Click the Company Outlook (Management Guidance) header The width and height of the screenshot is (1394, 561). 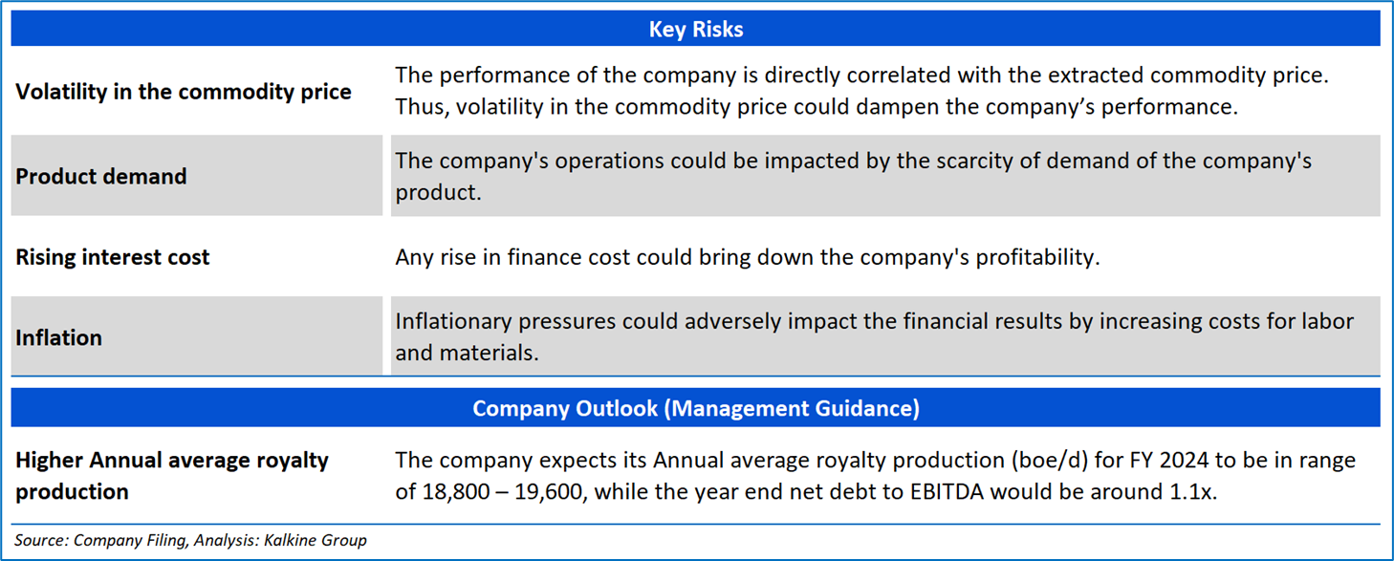point(695,408)
